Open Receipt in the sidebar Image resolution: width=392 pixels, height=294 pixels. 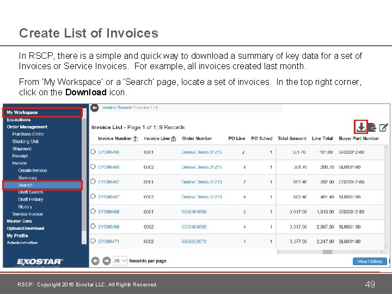(x=20, y=156)
